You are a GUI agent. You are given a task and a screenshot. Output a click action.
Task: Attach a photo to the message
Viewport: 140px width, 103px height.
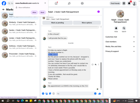tap(46, 93)
